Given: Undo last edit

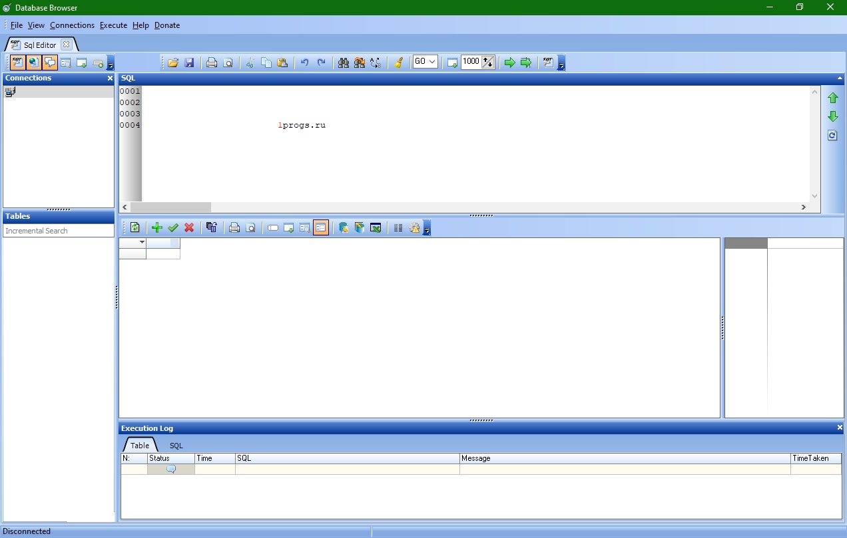Looking at the screenshot, I should point(305,63).
